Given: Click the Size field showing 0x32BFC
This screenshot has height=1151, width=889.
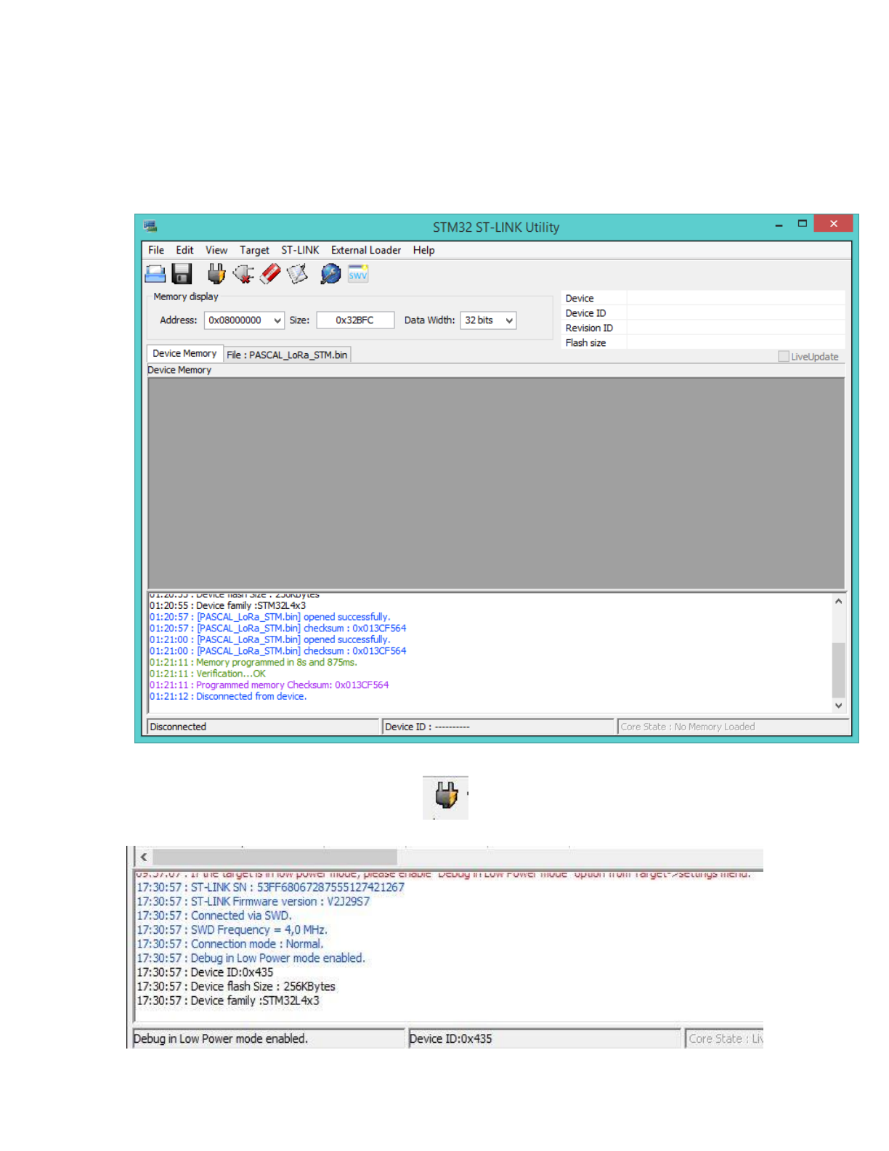Looking at the screenshot, I should tap(355, 320).
